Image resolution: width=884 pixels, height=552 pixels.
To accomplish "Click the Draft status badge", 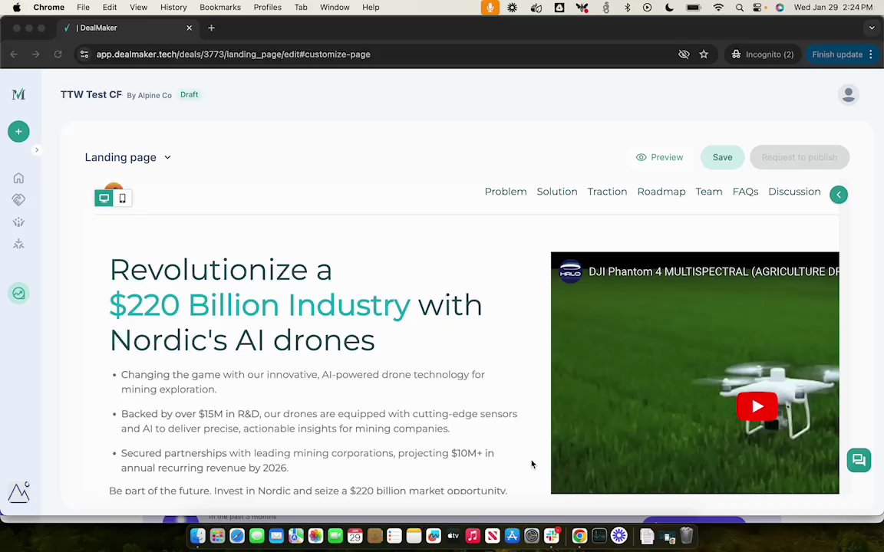I will click(189, 94).
